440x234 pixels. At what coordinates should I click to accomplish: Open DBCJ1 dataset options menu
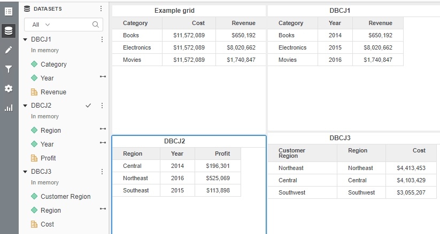102,39
